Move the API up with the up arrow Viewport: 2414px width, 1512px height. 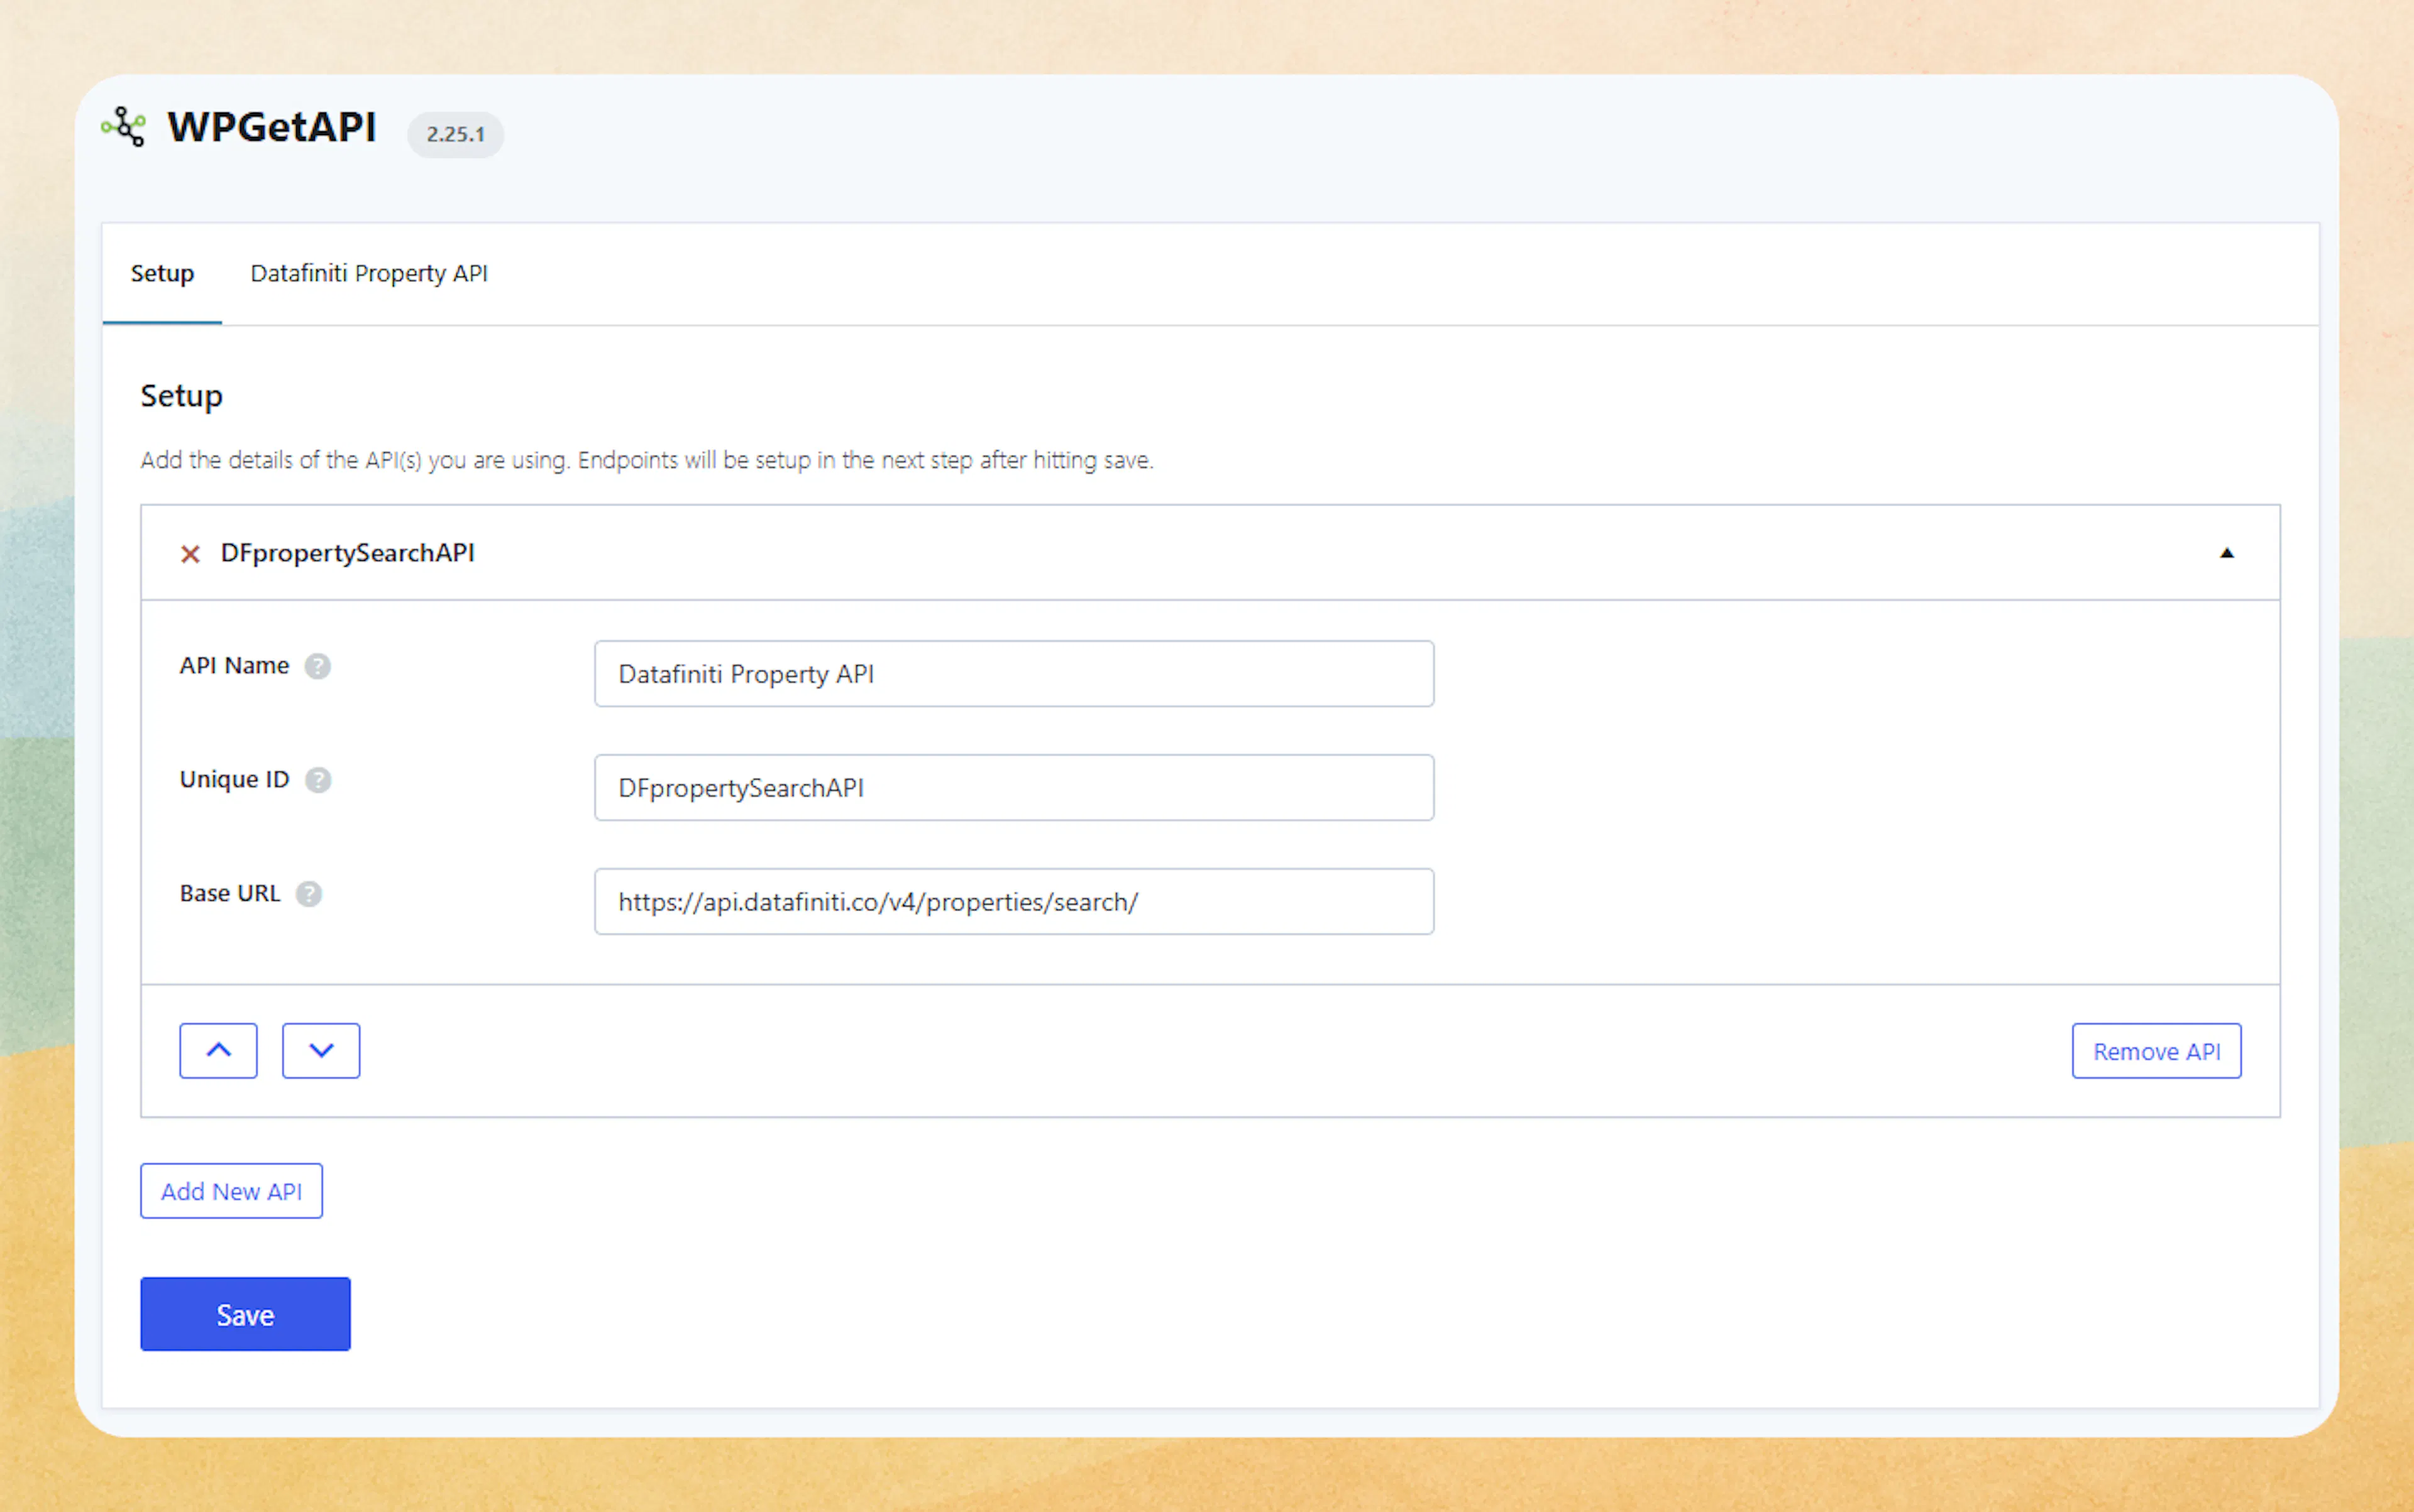[218, 1050]
